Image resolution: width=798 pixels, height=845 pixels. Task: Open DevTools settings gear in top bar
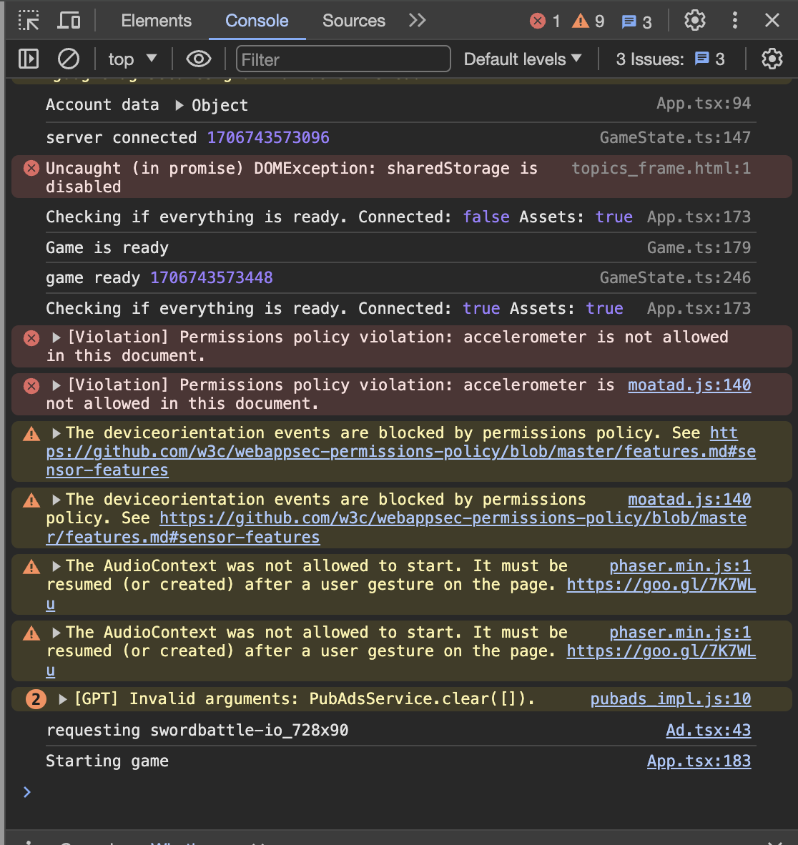[x=694, y=21]
